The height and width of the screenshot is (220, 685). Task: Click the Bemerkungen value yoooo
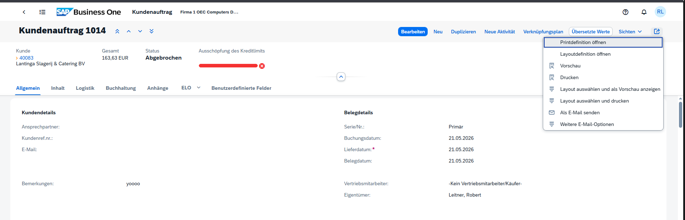click(x=133, y=184)
